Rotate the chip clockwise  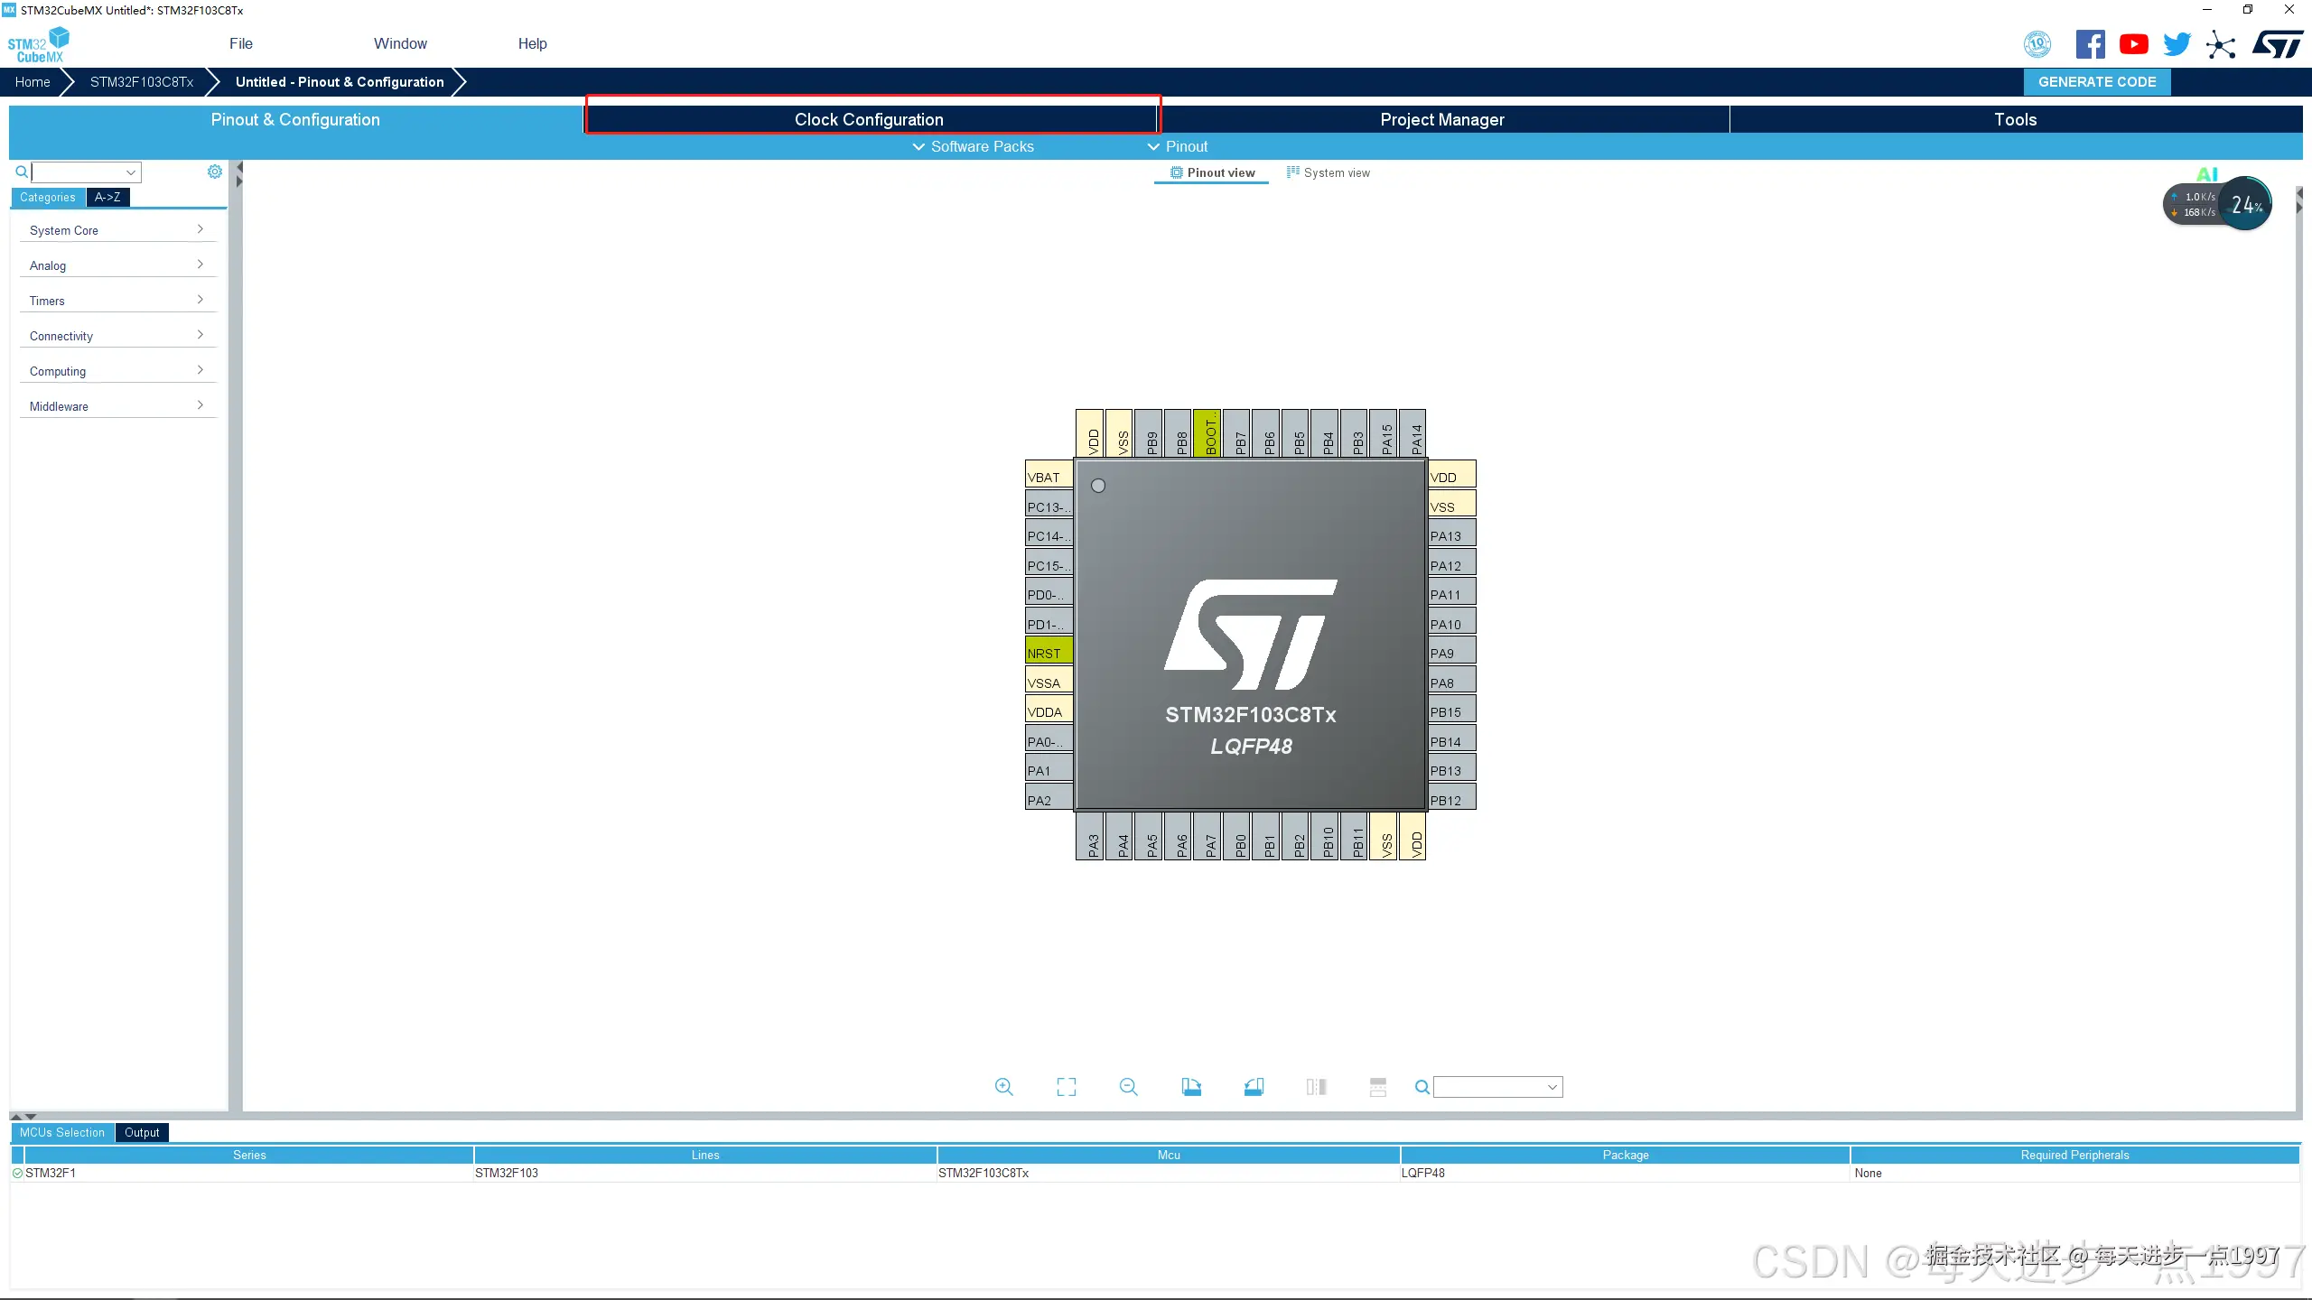coord(1191,1087)
